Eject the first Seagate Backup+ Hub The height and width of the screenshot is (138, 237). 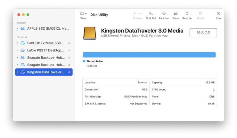point(69,57)
